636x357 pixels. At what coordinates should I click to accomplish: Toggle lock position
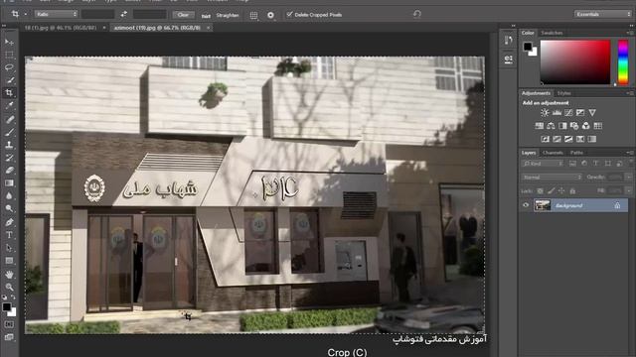(561, 190)
